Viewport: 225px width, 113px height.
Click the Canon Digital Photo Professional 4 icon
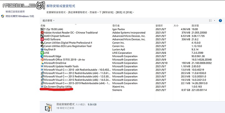42,43
